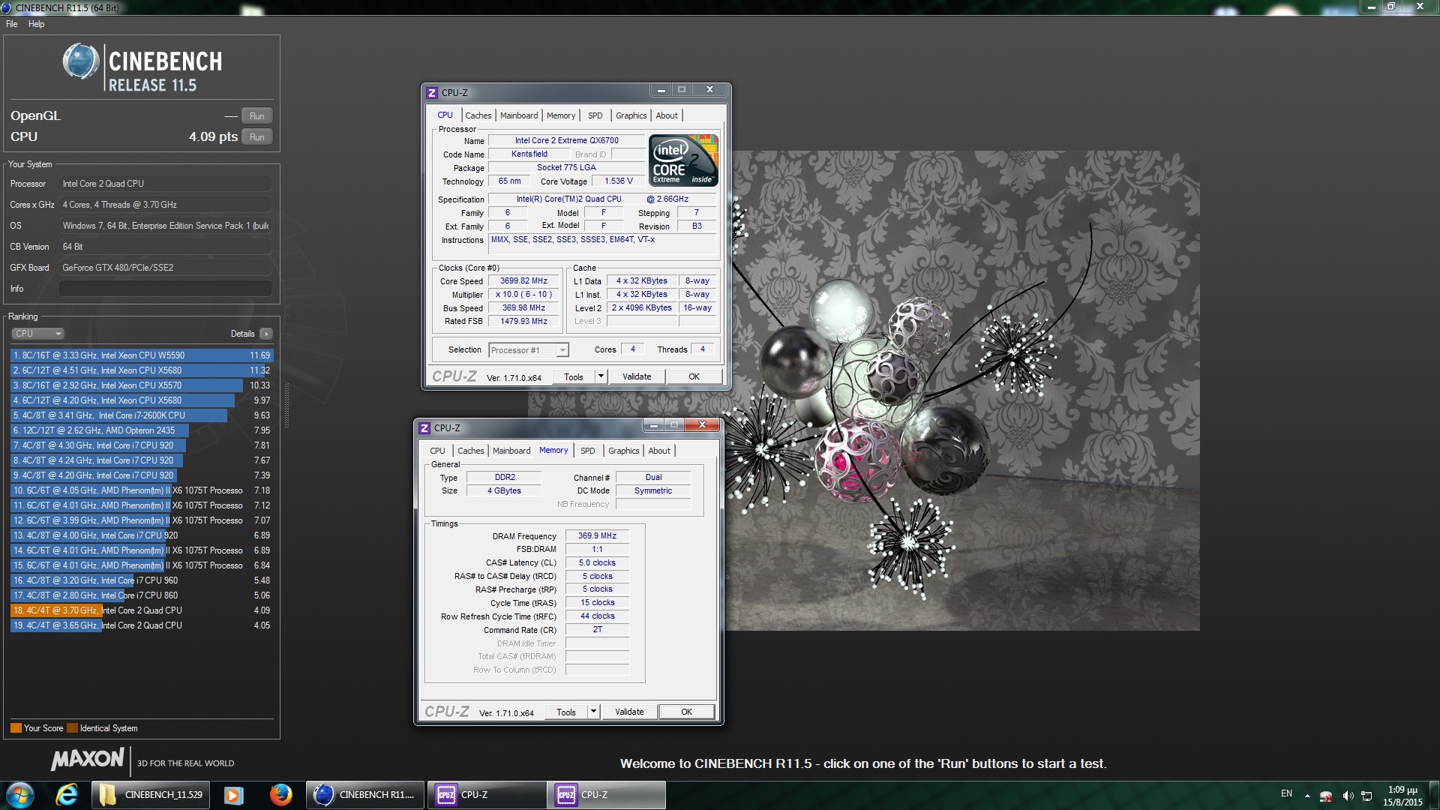
Task: Open SPD tab in upper CPU-Z
Action: coord(595,115)
